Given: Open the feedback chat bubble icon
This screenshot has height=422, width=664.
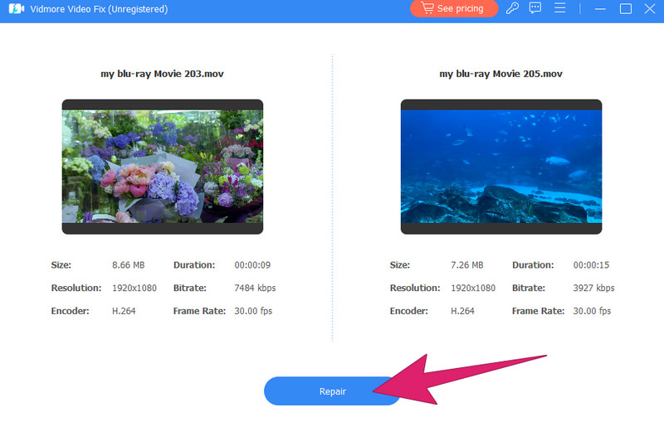Looking at the screenshot, I should (535, 9).
